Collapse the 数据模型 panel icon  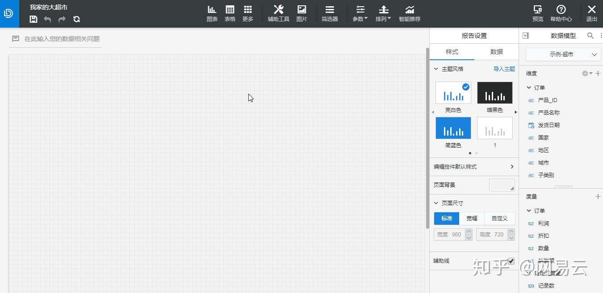[526, 36]
